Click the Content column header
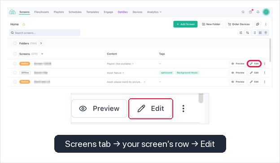Viewport: 280px width, 163px height. (x=112, y=54)
